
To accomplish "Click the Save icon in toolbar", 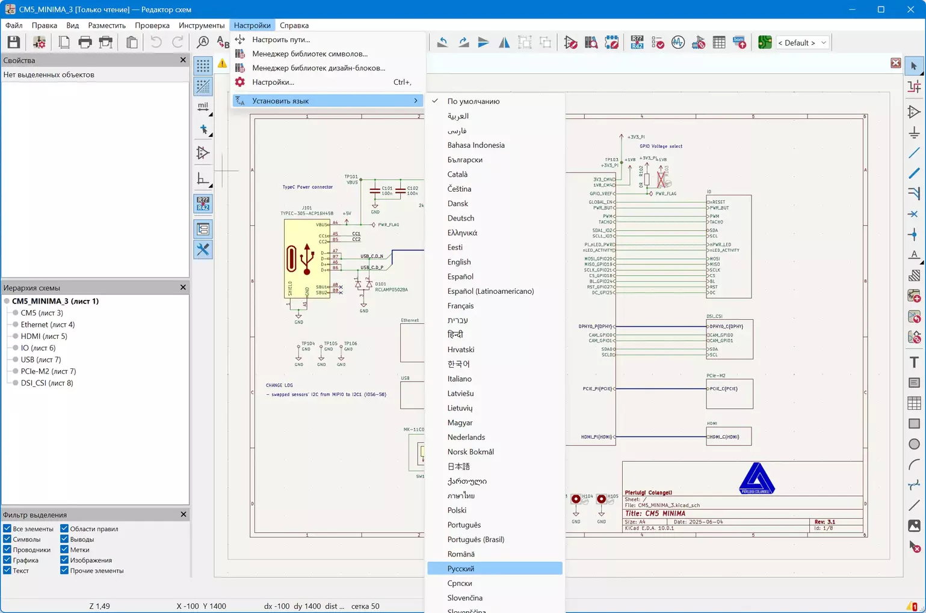I will click(13, 43).
